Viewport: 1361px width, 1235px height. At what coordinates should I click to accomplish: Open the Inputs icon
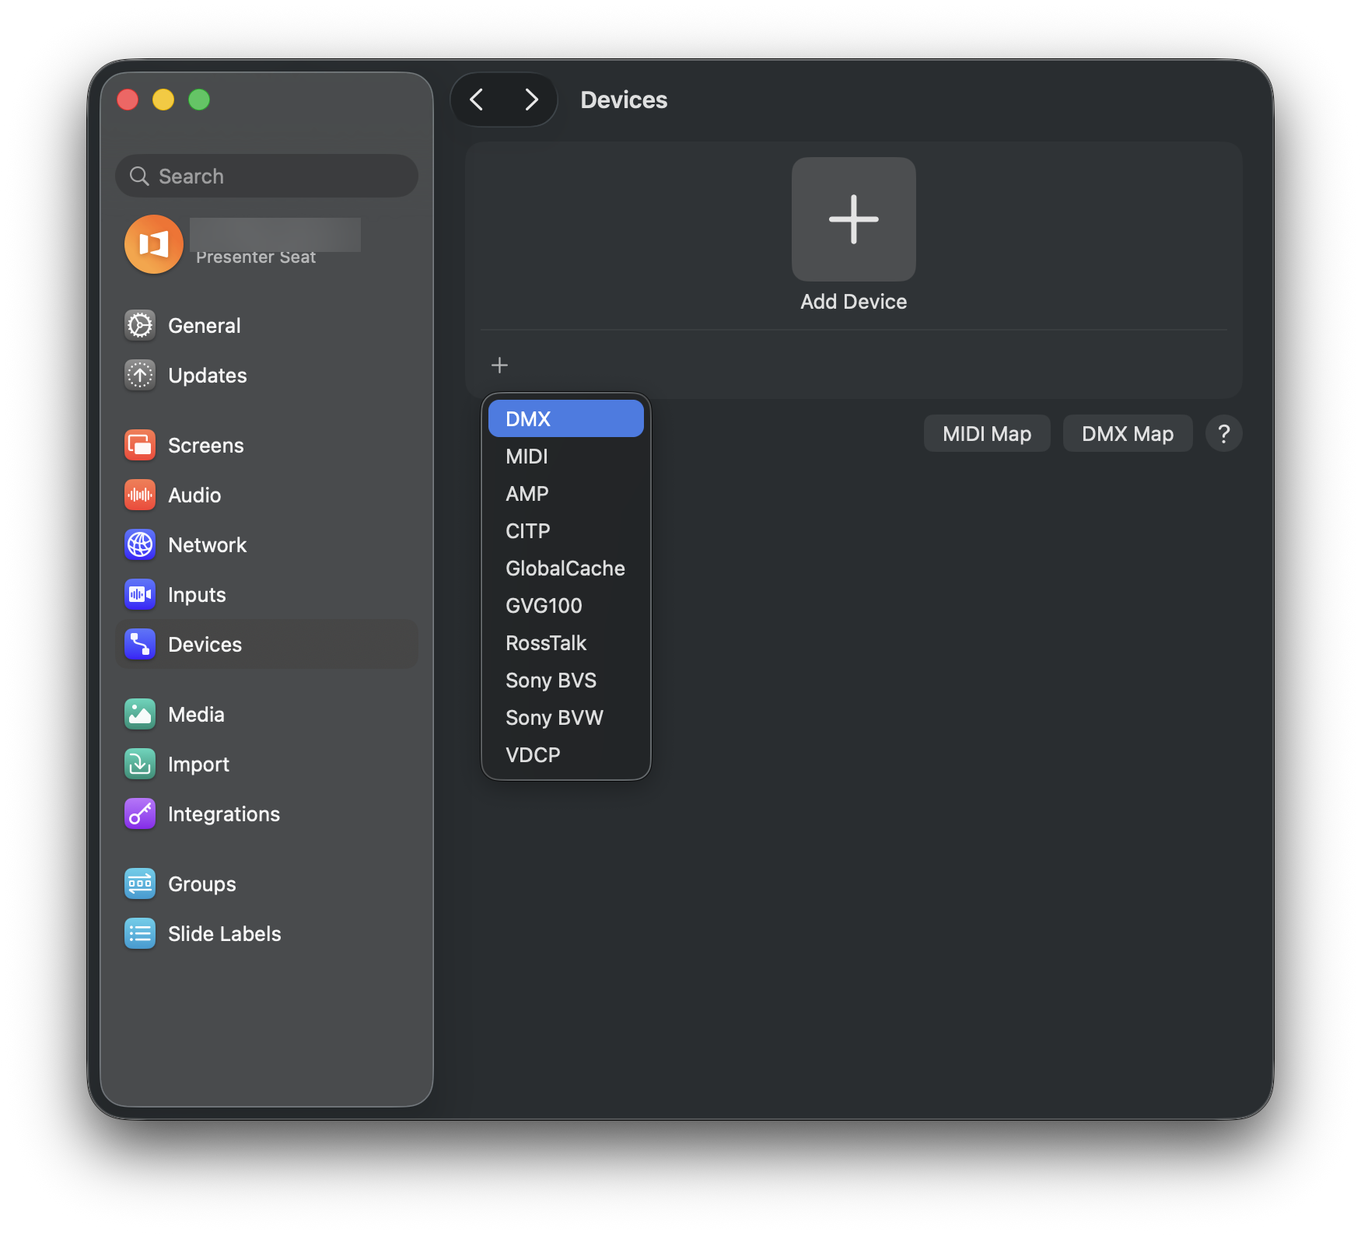pyautogui.click(x=140, y=594)
